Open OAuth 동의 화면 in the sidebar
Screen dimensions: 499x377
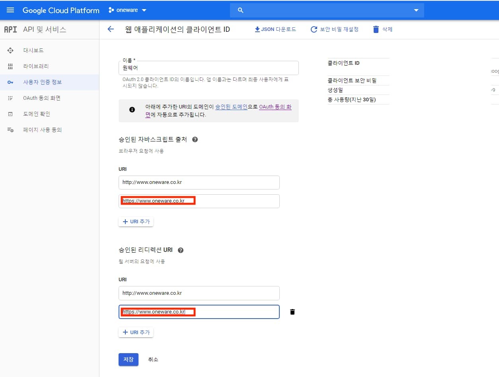[x=49, y=98]
